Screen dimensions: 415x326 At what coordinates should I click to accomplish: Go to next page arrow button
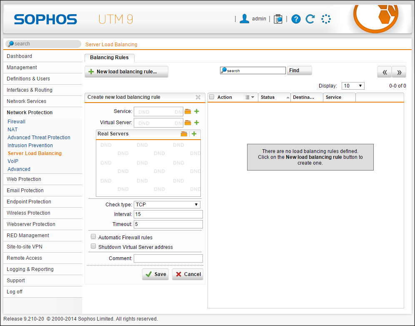[399, 72]
